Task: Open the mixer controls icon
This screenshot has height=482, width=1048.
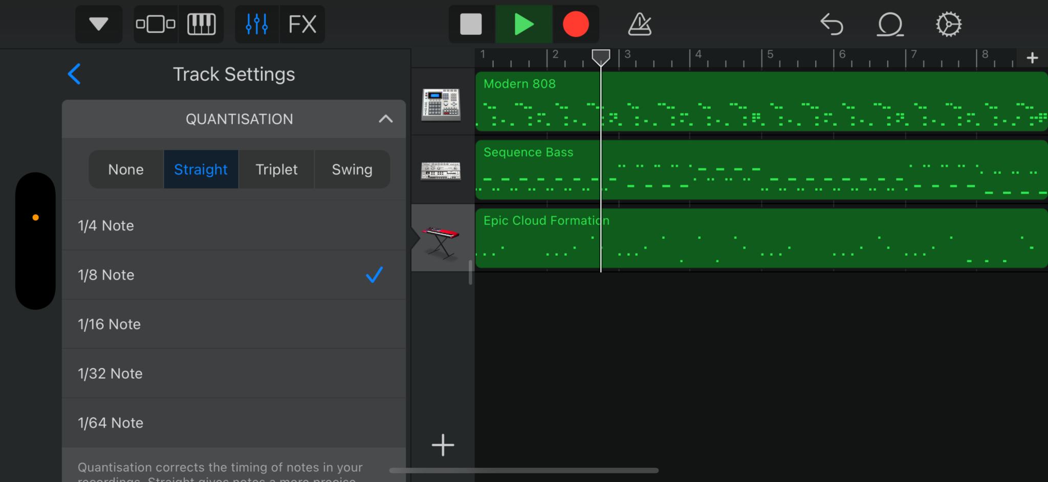Action: (256, 24)
